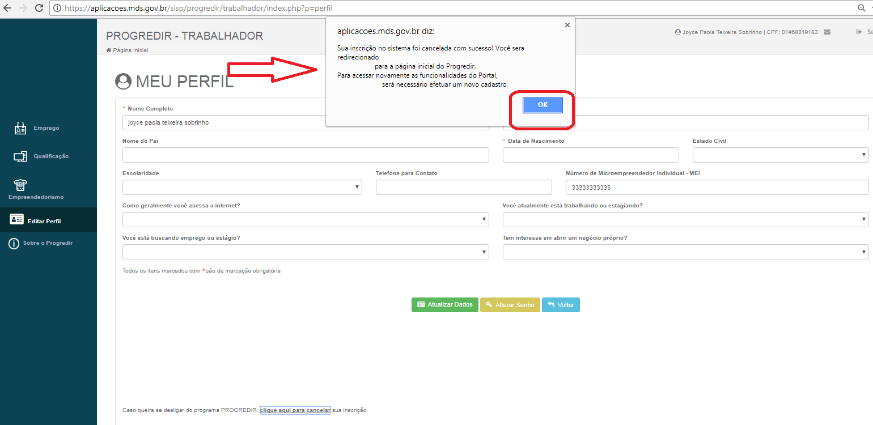This screenshot has height=425, width=873.
Task: Open the Estado Civil dropdown
Action: (780, 155)
